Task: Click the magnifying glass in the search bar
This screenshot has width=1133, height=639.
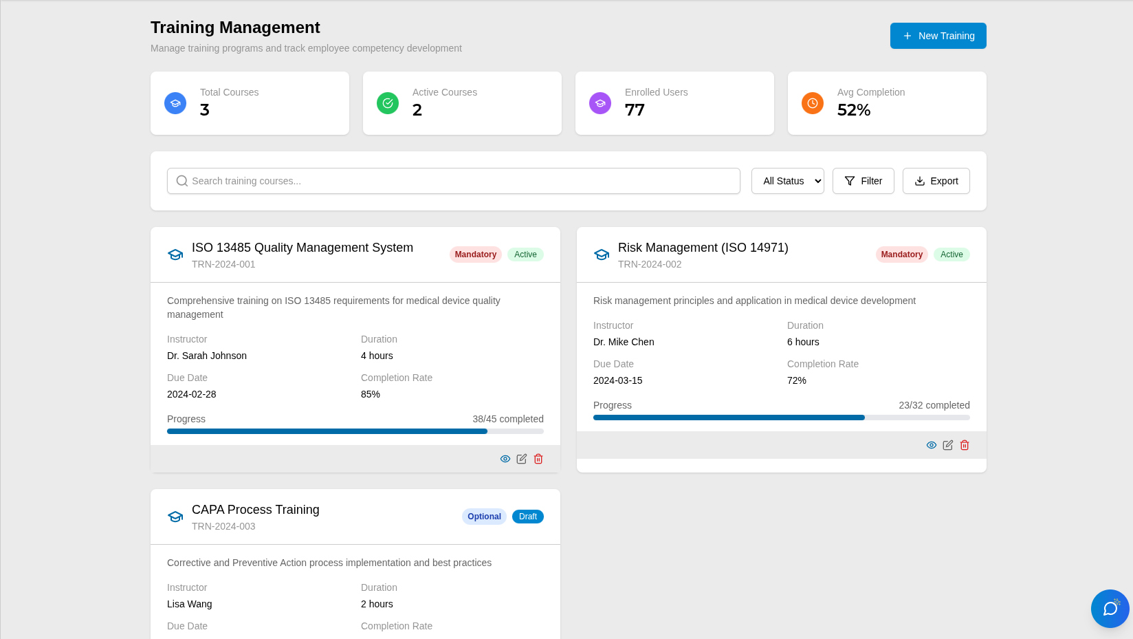Action: [181, 181]
